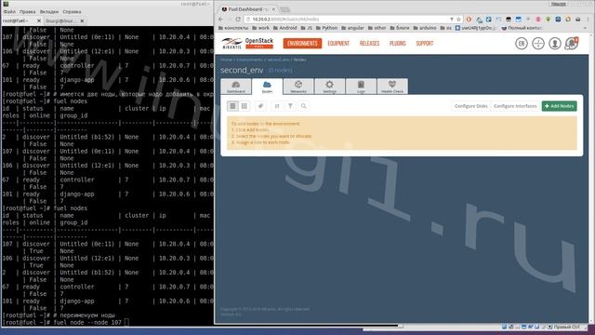Click Configure Disks button
Viewport: 595px width, 335px height.
pos(471,106)
